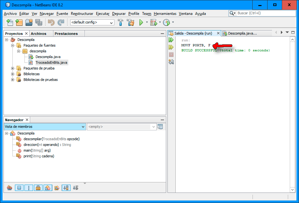This screenshot has height=203, width=299.
Task: Open Debug Project dropdown arrow
Action: [160, 22]
